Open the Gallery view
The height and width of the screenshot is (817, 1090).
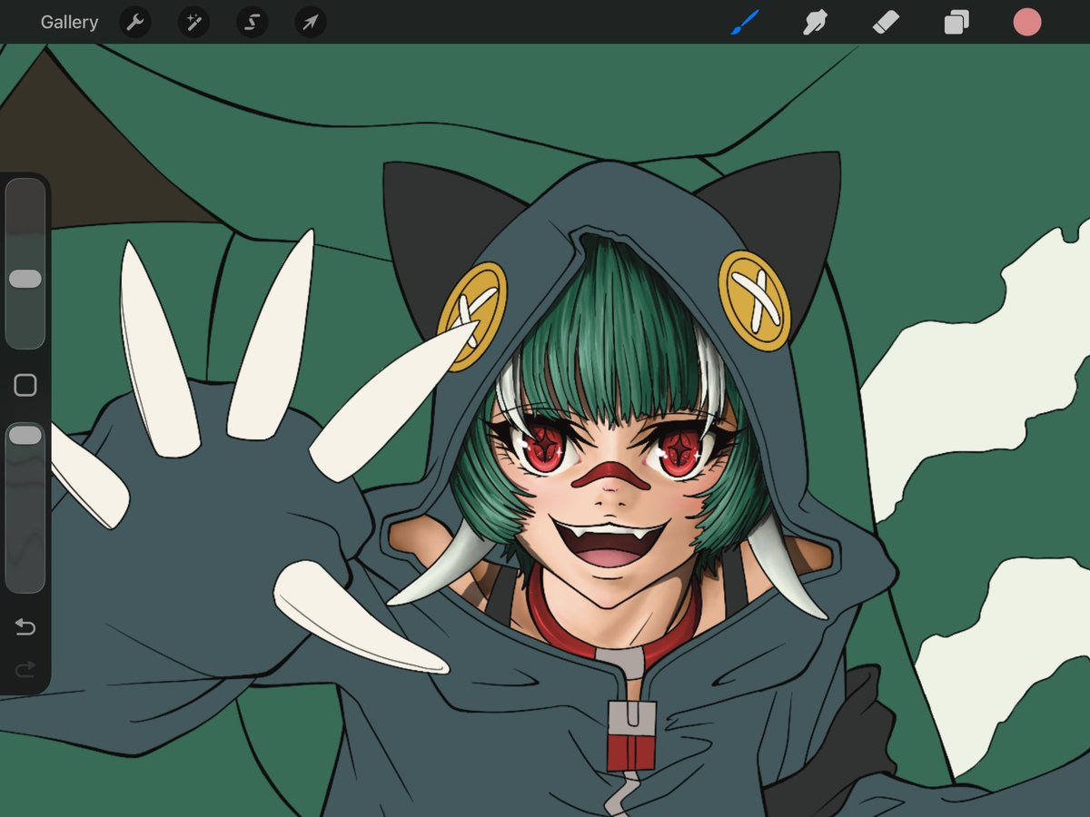tap(69, 23)
